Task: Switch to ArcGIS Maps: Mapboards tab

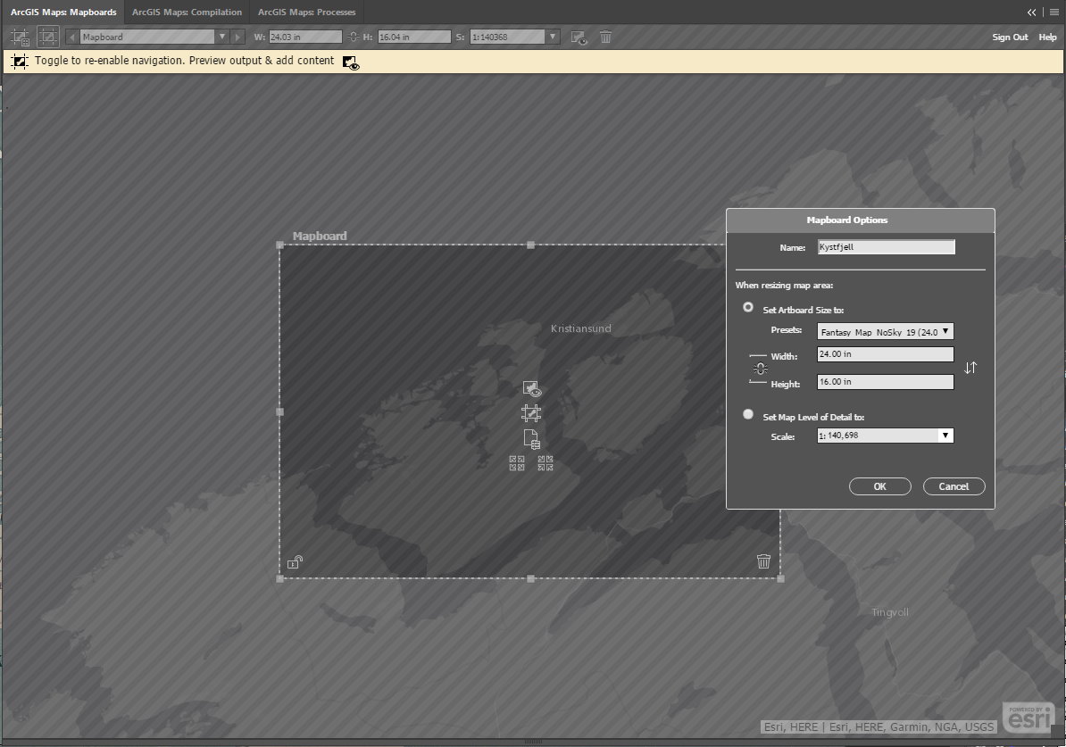Action: pyautogui.click(x=63, y=12)
